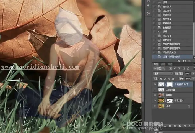Create new document from current history state

pos(179,61)
